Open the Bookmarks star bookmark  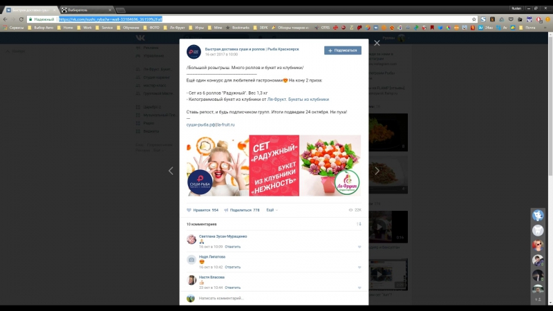pos(238,28)
